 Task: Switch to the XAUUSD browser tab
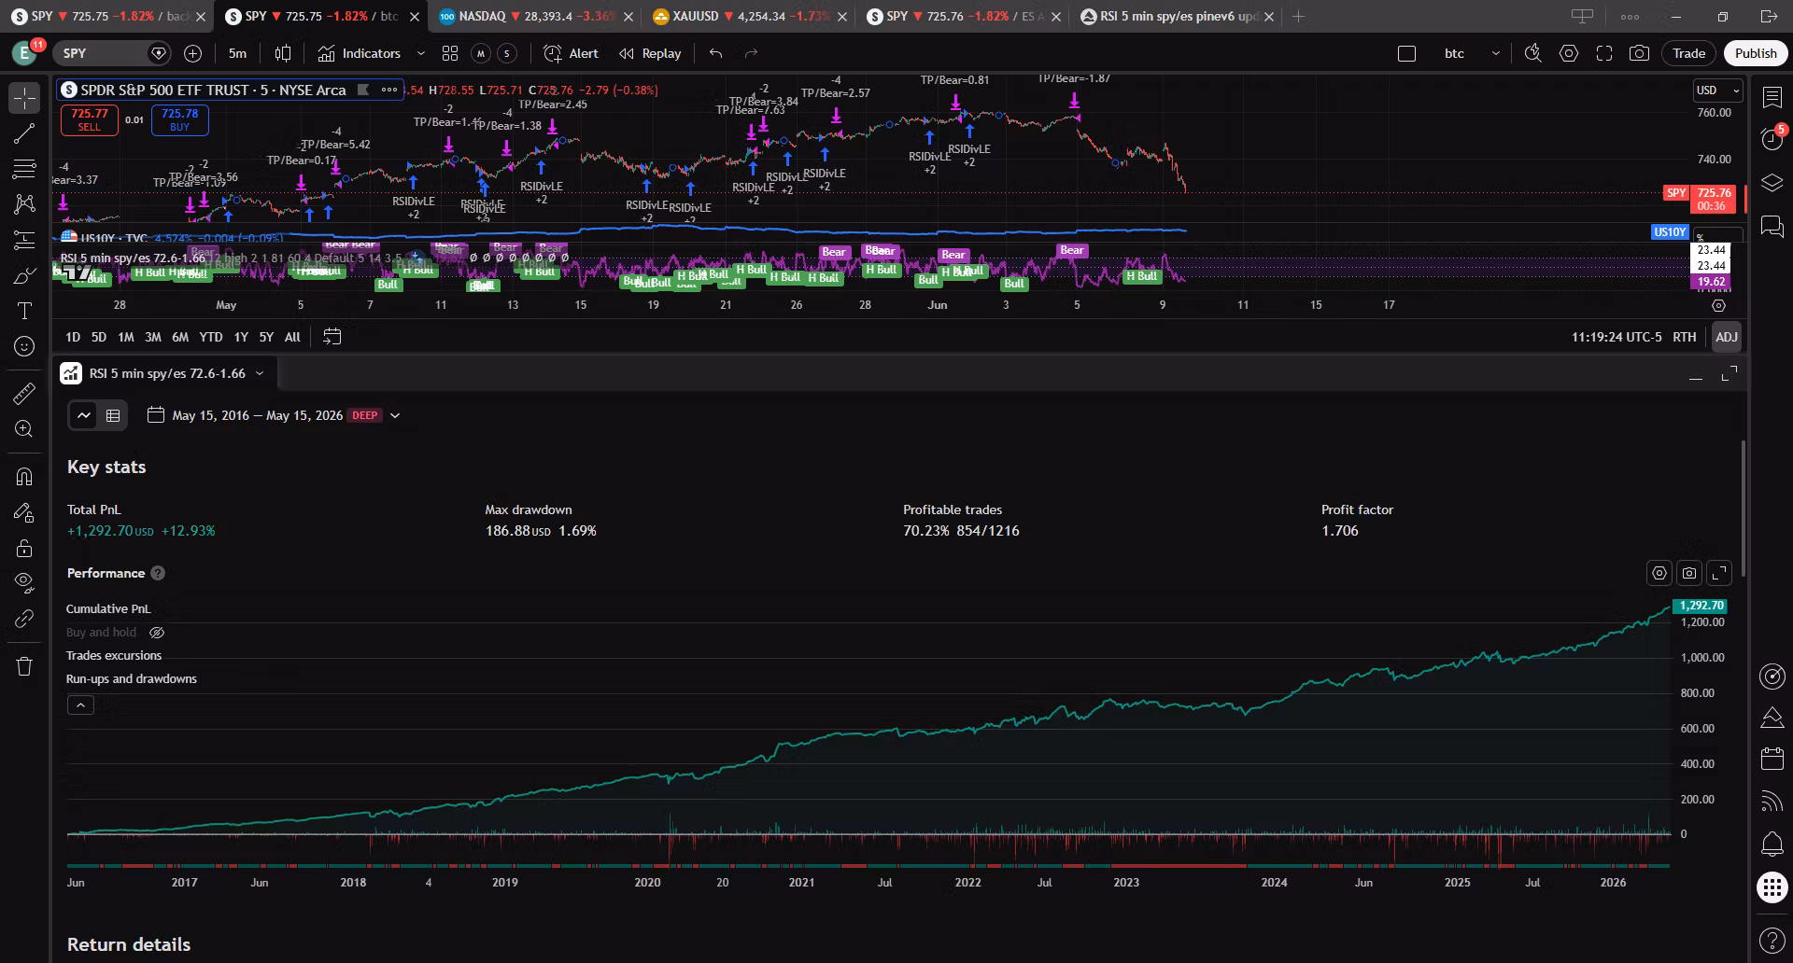tap(748, 16)
